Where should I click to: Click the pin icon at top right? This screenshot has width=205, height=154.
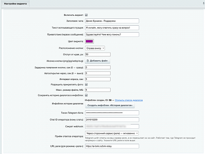204,3
